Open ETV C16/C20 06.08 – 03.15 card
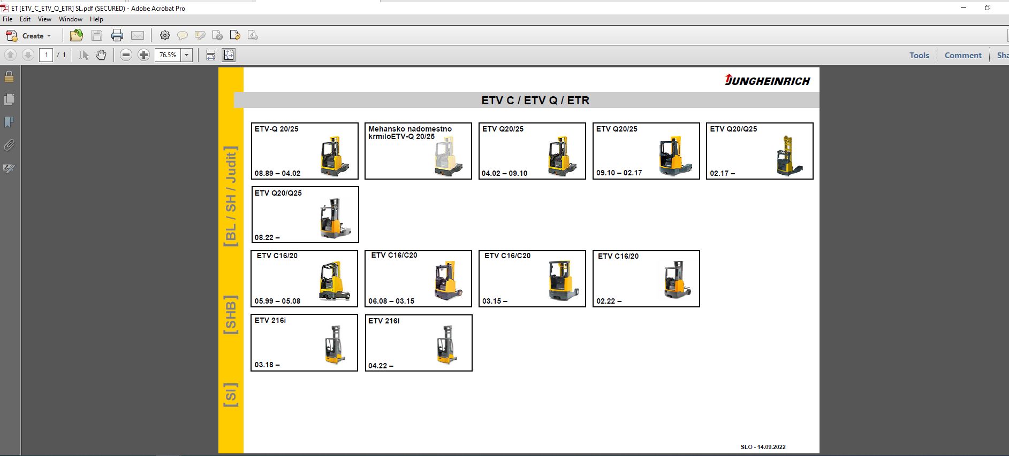 click(418, 279)
